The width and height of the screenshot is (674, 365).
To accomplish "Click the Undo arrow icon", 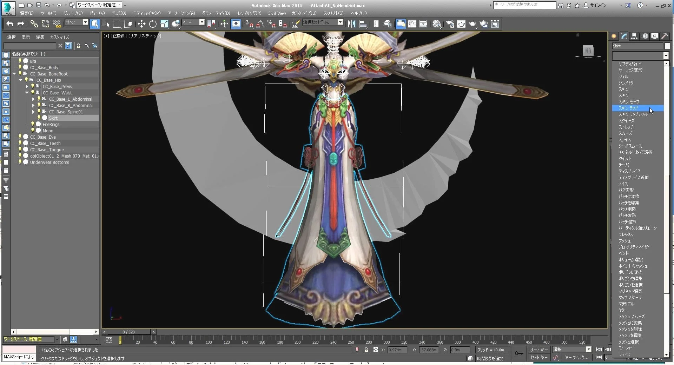I will point(9,24).
